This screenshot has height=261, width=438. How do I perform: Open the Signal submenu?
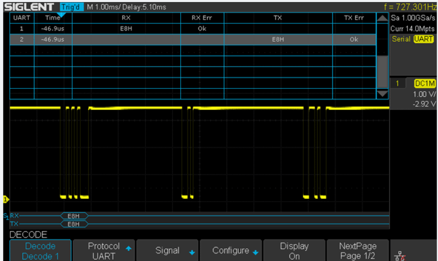167,251
